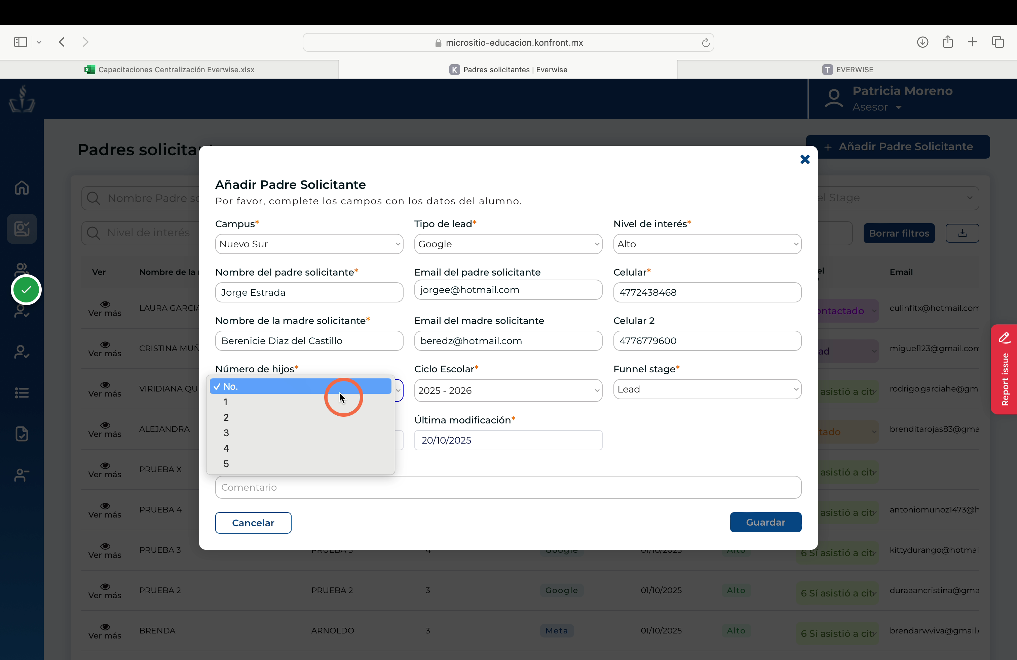1017x660 pixels.
Task: Click the green checkmark circle badge
Action: tap(26, 290)
